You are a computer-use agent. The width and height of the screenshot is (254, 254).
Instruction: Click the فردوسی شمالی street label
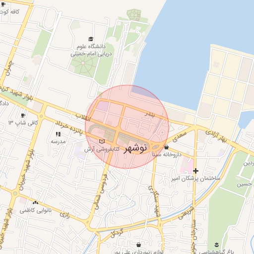pyautogui.click(x=101, y=191)
